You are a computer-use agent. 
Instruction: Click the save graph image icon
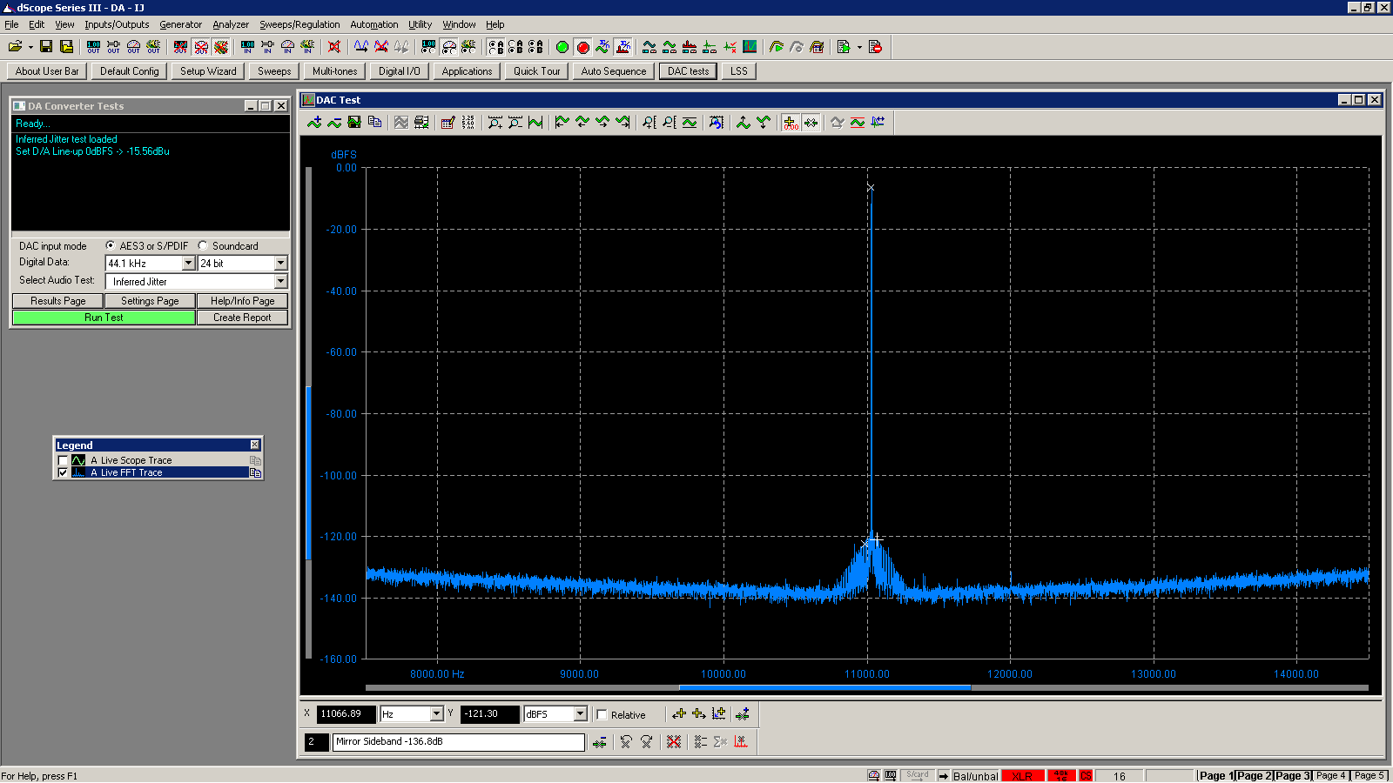click(x=354, y=123)
